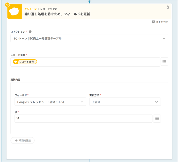This screenshot has height=162, width=178.
Task: Expand the 更新方法 dropdown set to 上書き
Action: (x=125, y=102)
